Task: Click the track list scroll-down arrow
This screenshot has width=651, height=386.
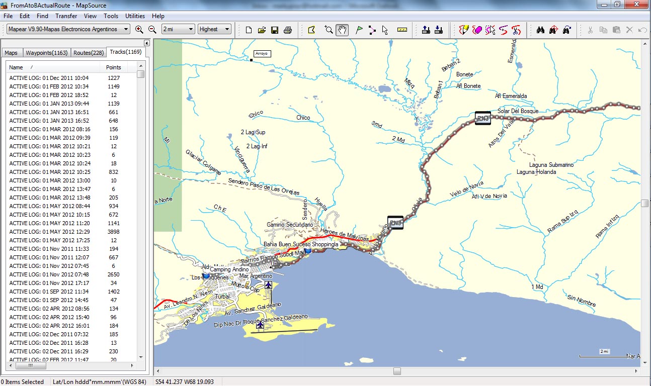Action: click(x=141, y=356)
